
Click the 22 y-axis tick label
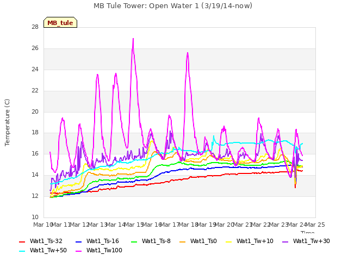35,91
